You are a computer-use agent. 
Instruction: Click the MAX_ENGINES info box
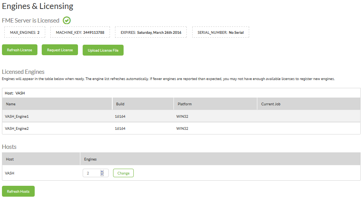pyautogui.click(x=25, y=32)
